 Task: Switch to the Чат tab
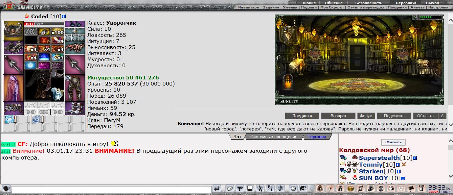pos(237,137)
